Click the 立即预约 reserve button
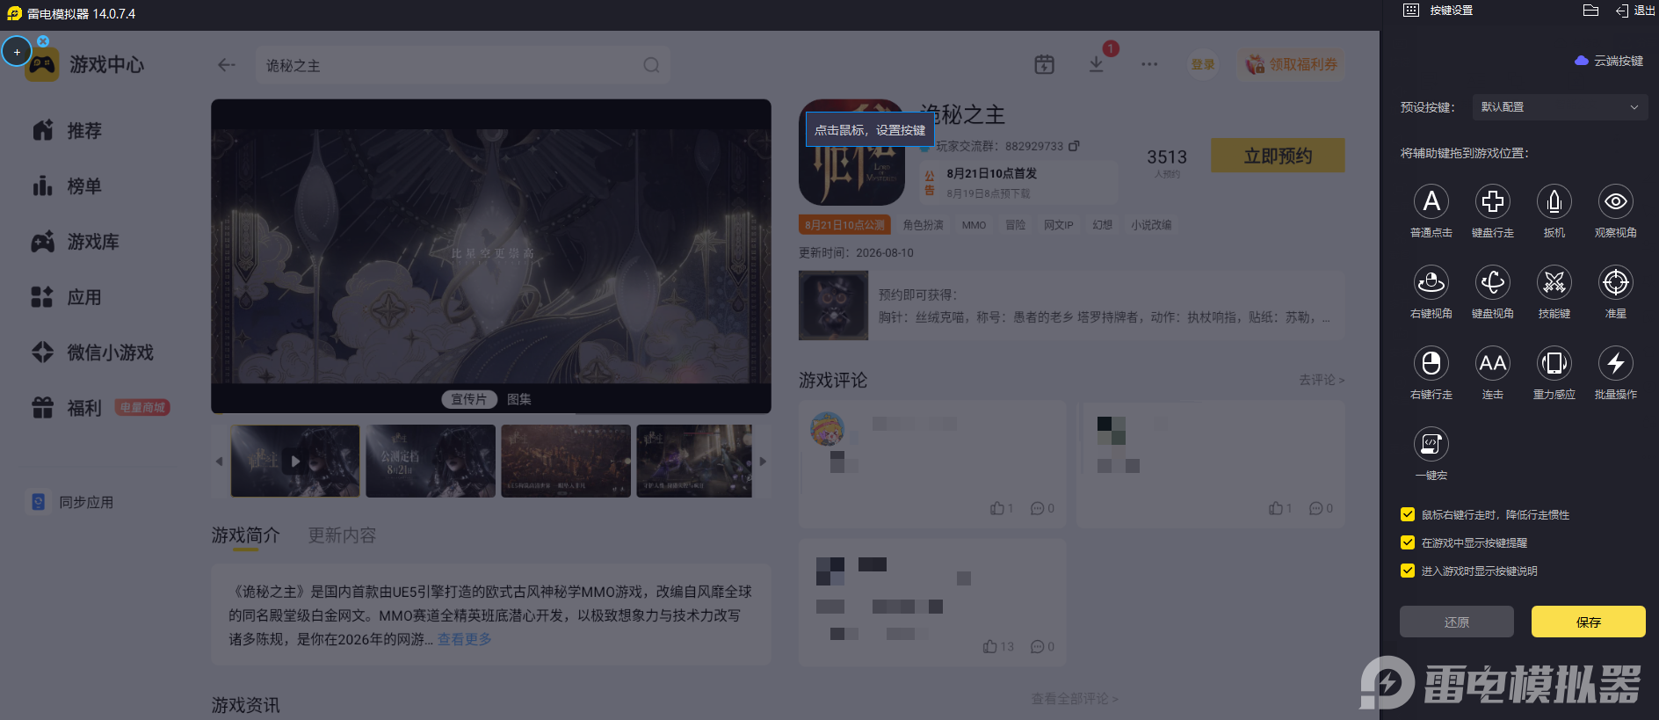This screenshot has width=1659, height=720. (x=1278, y=156)
